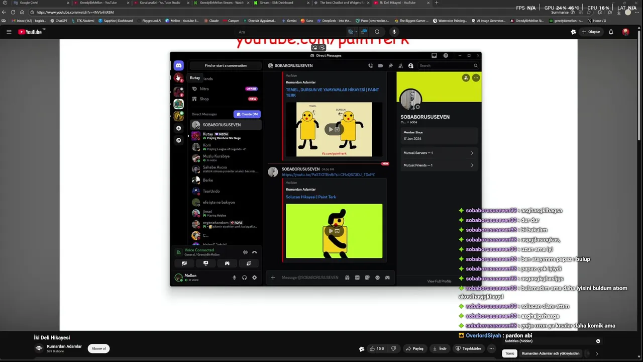Click Add a Server plus icon
The height and width of the screenshot is (362, 643).
point(178,128)
